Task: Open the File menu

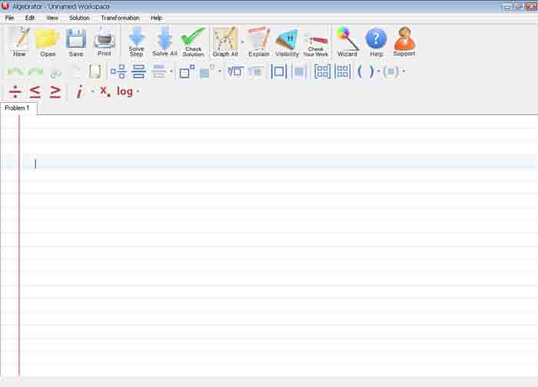Action: point(9,18)
